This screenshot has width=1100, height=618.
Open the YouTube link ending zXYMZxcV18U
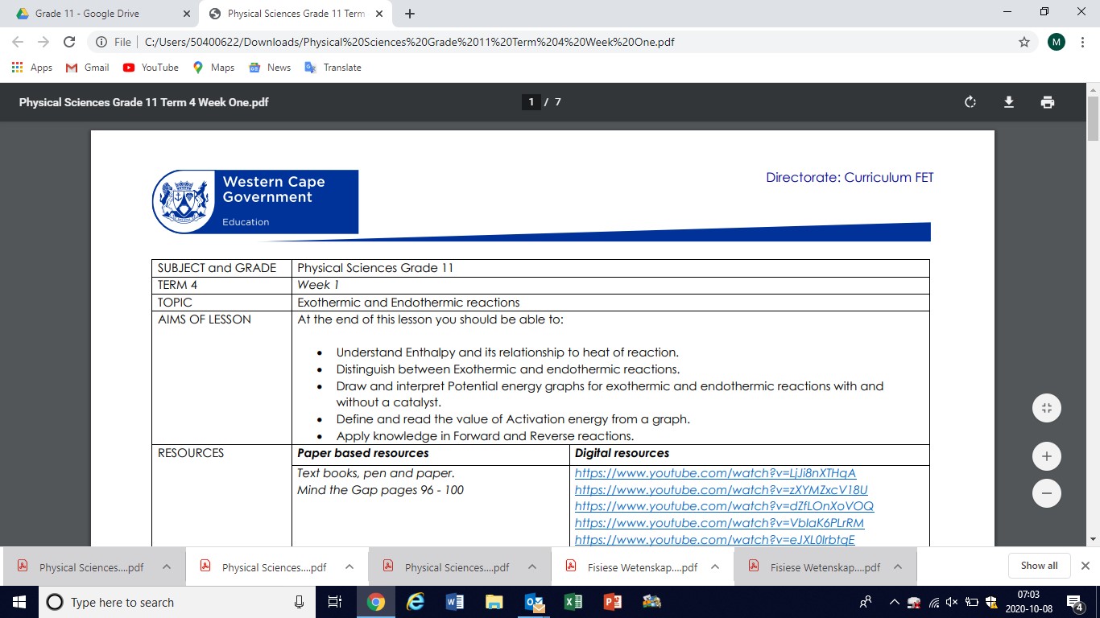click(721, 490)
